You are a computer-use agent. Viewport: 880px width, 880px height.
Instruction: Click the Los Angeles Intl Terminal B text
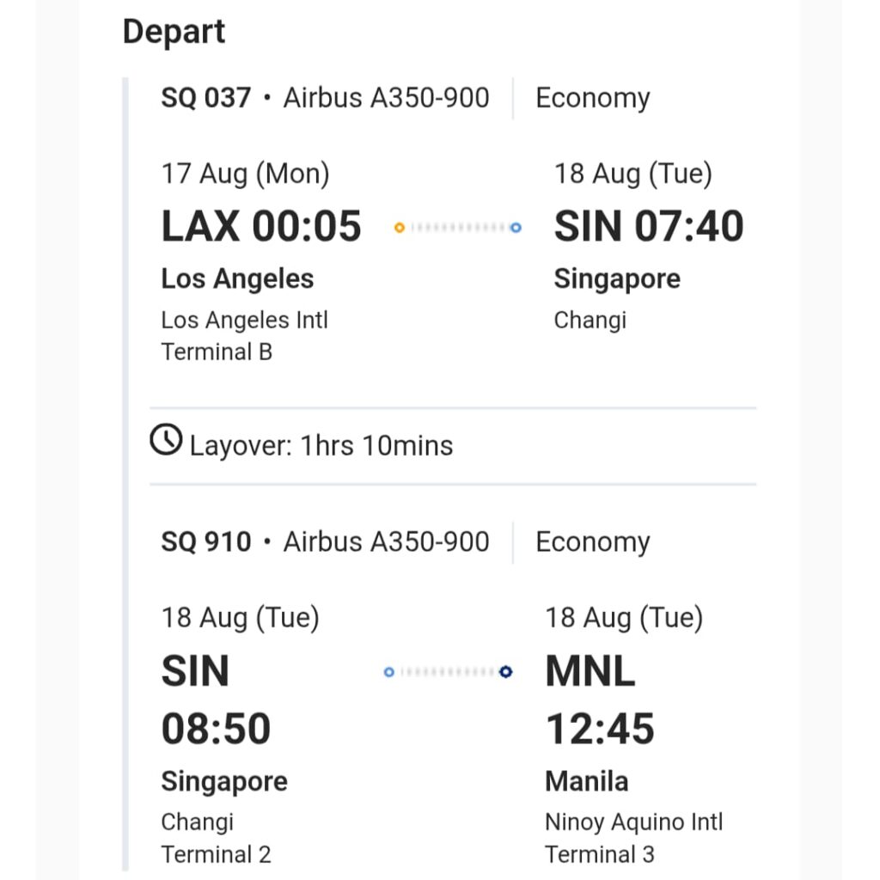[x=245, y=336]
